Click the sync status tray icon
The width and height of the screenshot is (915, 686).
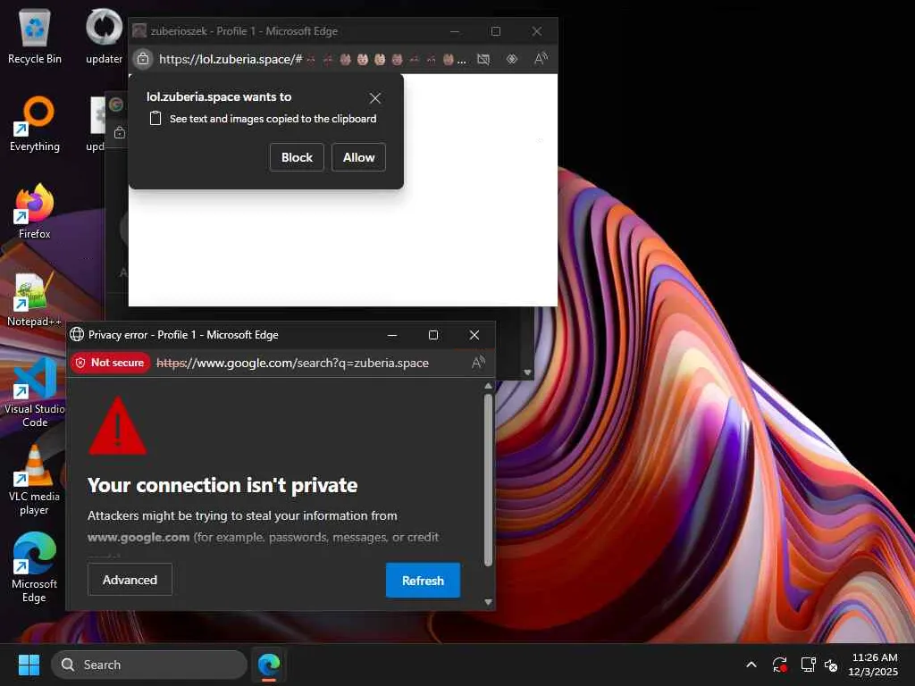point(780,665)
